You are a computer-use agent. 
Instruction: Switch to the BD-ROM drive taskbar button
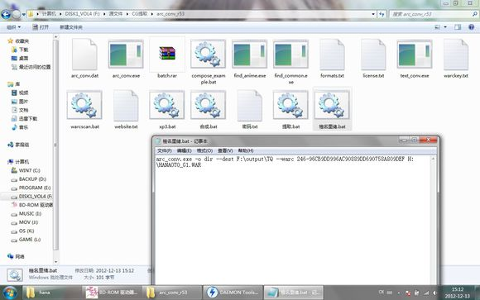tap(113, 293)
